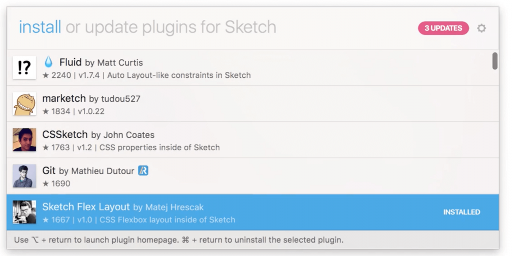Click the marketch cartoon face avatar
Viewport: 512px width, 256px height.
coord(24,104)
